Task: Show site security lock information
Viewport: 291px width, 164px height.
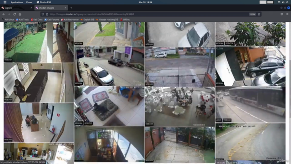Action: coord(47,14)
